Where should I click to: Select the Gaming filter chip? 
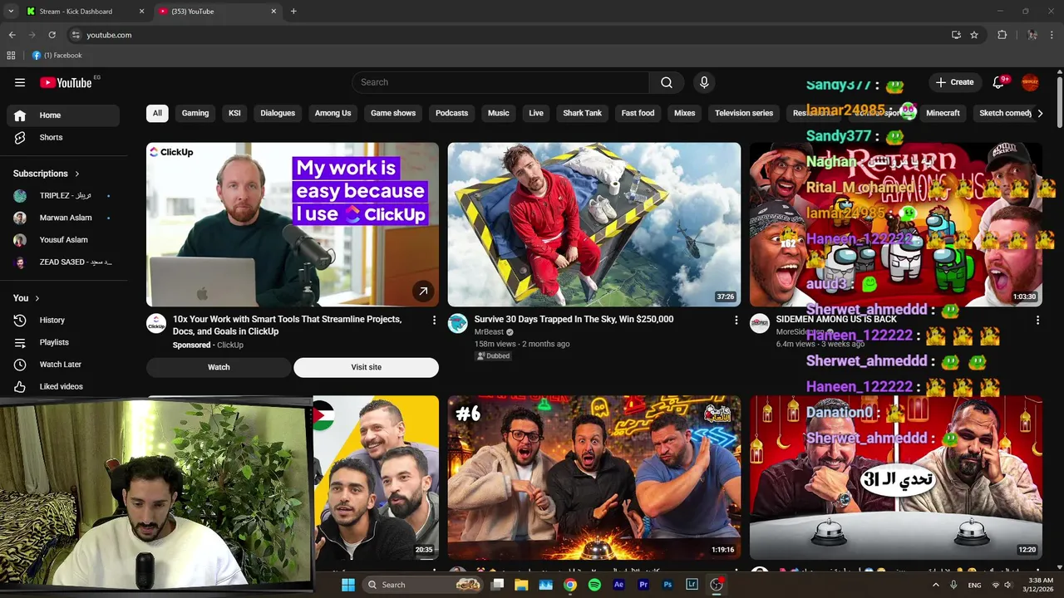195,113
